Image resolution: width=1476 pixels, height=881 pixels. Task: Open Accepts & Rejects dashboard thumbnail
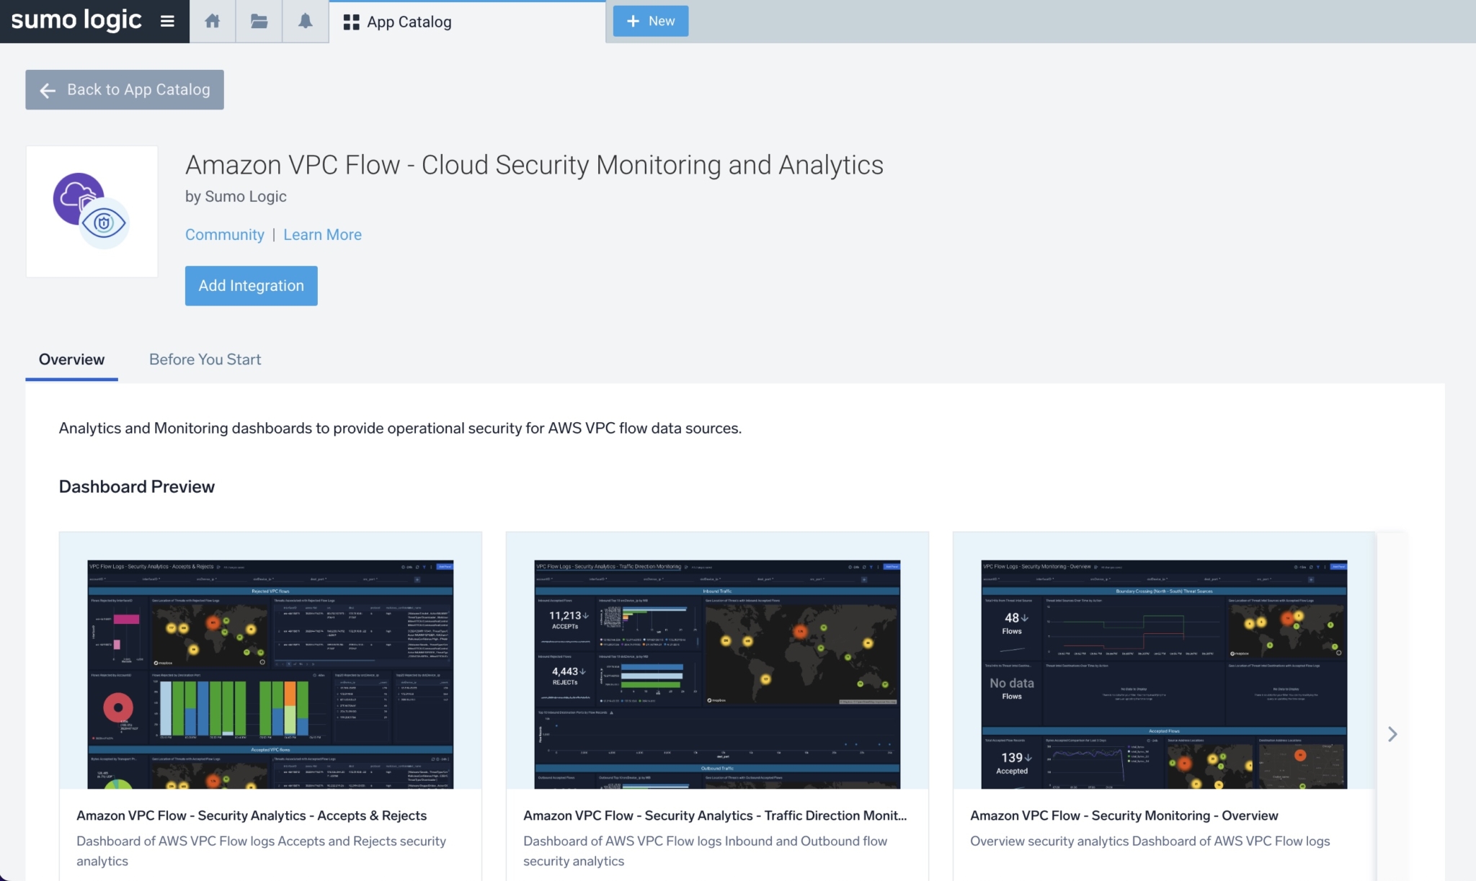(x=270, y=673)
